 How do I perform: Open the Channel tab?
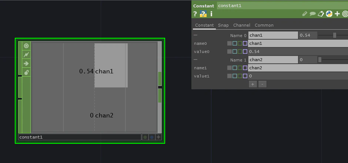[x=242, y=25]
